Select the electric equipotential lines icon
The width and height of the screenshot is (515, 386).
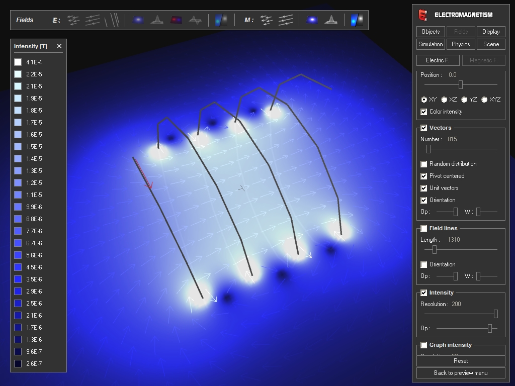pyautogui.click(x=112, y=20)
